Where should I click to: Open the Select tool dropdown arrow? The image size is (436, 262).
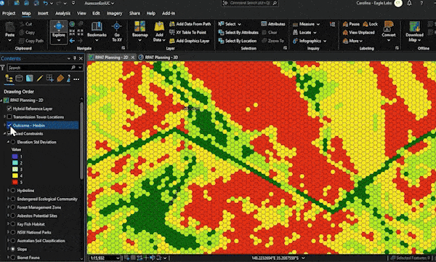239,24
